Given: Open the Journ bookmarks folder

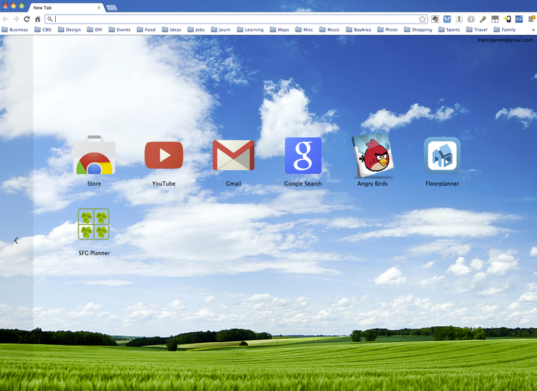Looking at the screenshot, I should coord(221,30).
